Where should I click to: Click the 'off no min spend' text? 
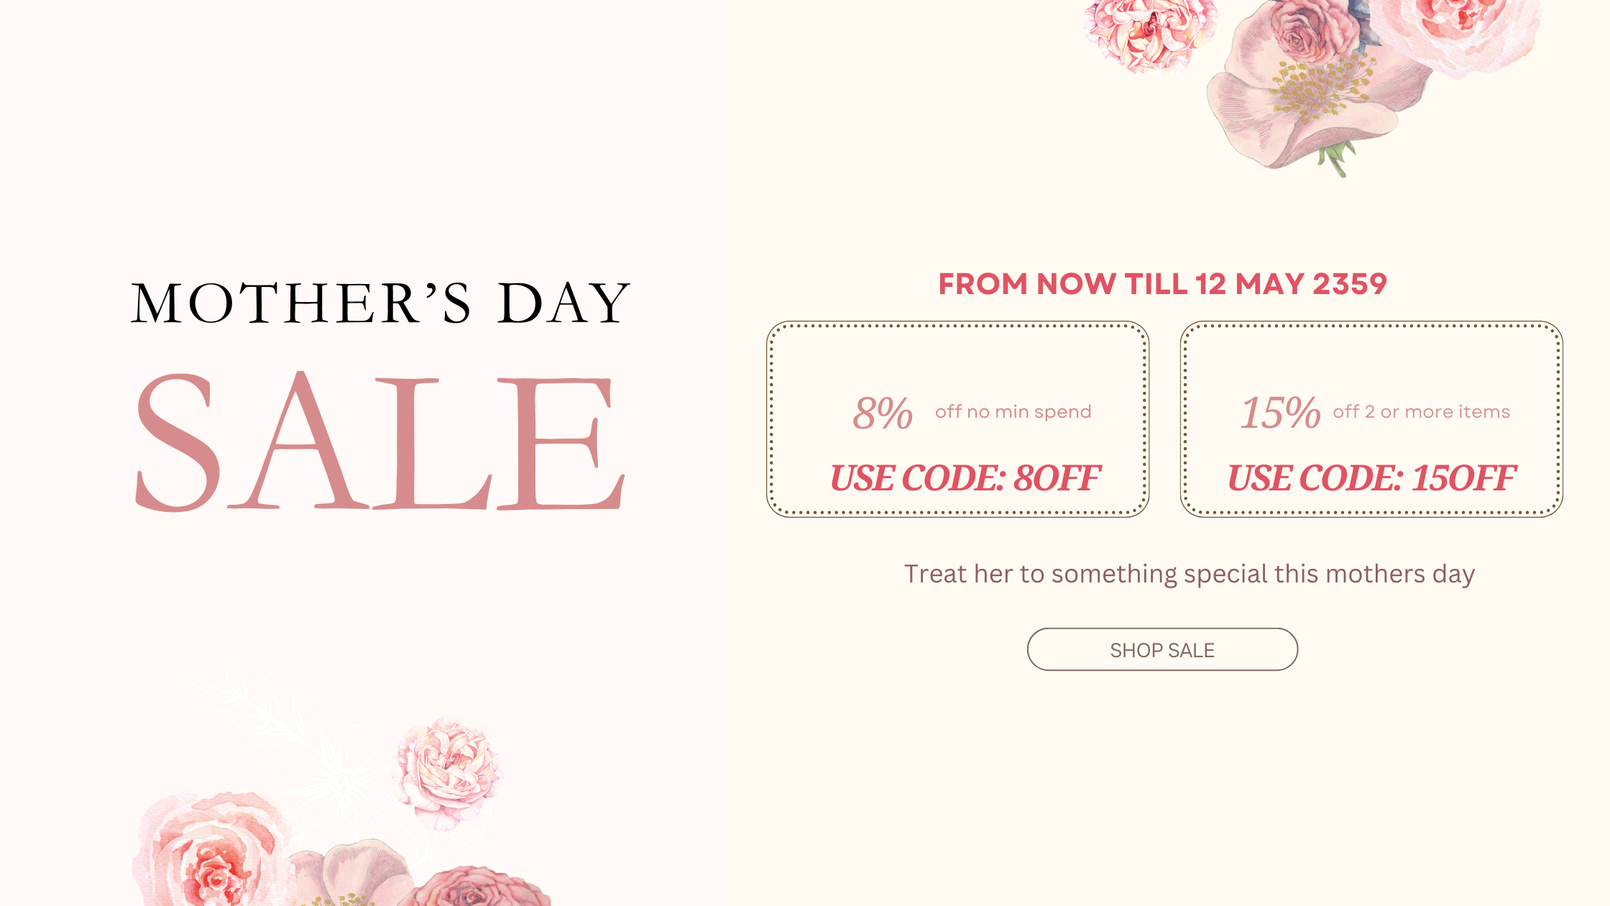[x=1013, y=412]
